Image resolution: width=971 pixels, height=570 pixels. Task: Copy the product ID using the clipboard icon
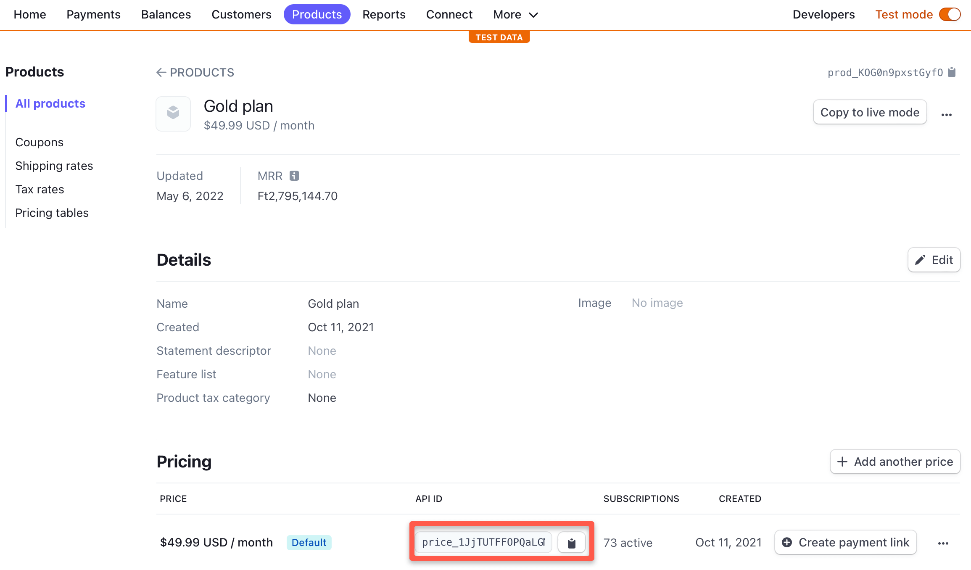click(952, 72)
